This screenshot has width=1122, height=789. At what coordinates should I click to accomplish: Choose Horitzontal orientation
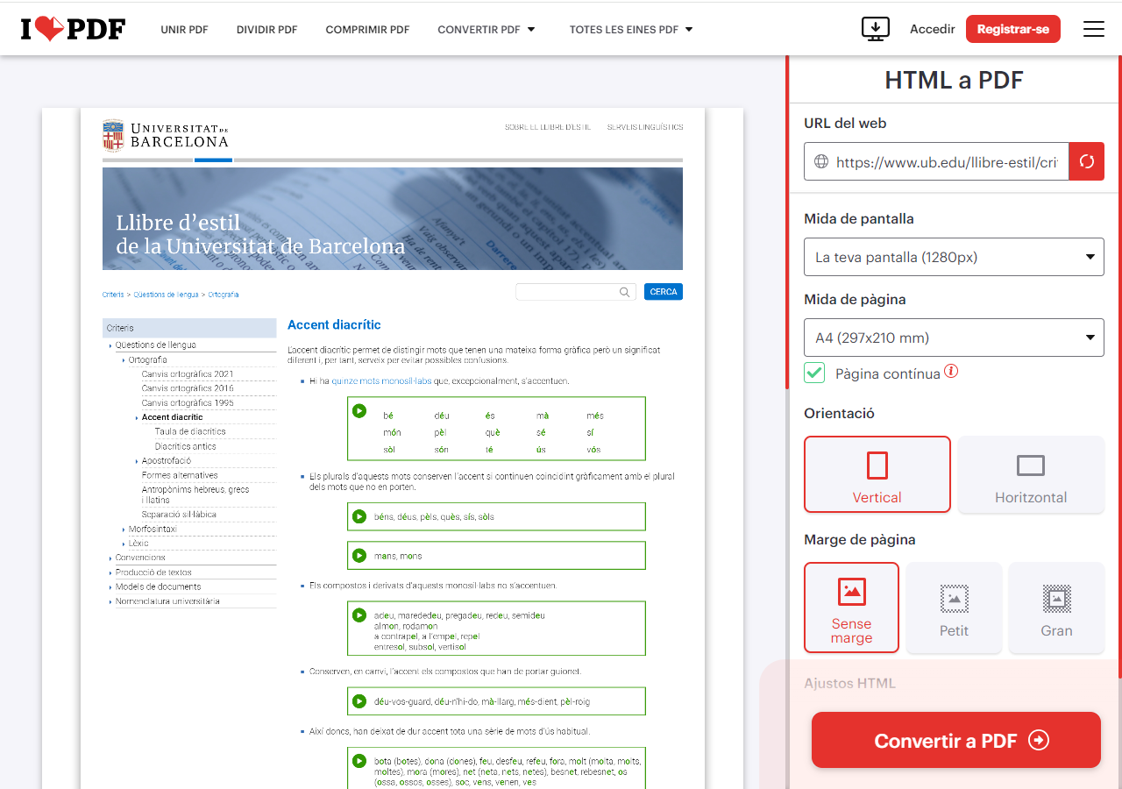(x=1030, y=474)
